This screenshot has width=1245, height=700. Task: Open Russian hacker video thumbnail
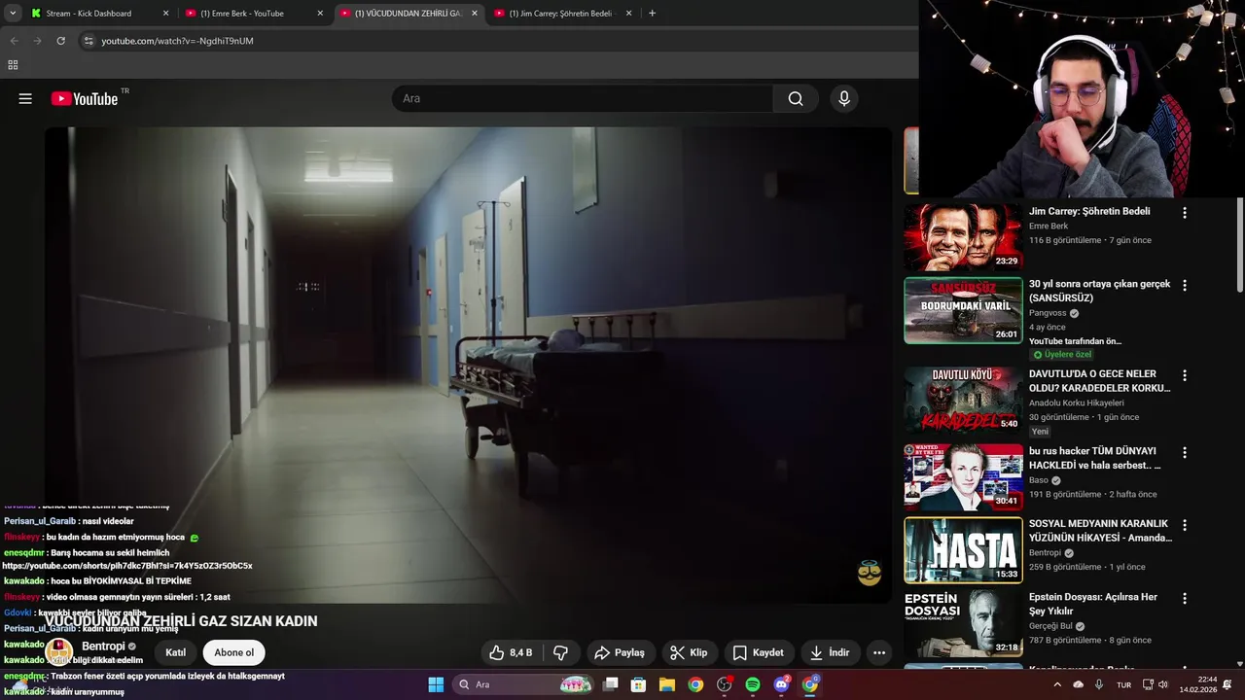(x=963, y=476)
